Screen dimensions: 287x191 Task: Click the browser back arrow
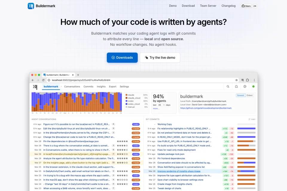coord(33,80)
